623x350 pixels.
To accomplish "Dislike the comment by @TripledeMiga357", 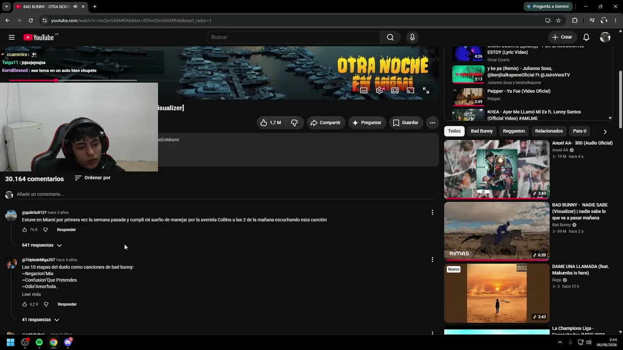I will [x=46, y=304].
